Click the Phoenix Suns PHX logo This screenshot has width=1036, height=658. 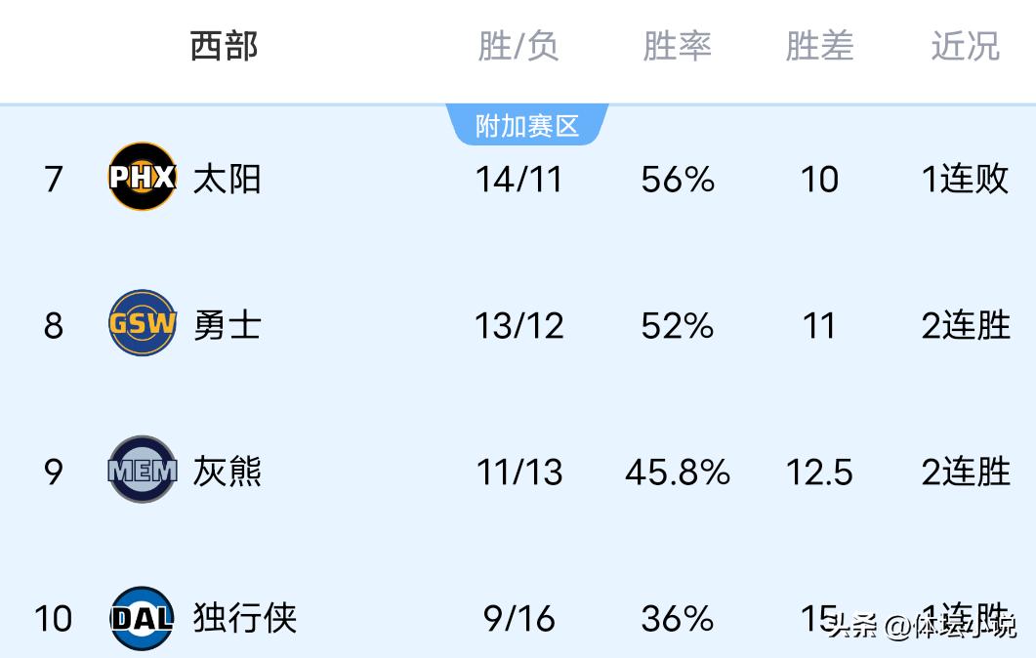pos(143,178)
